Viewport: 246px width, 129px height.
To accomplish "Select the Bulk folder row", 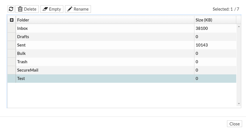I will (x=105, y=53).
